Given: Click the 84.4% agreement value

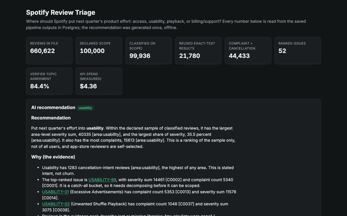Looking at the screenshot, I should 40,86.
